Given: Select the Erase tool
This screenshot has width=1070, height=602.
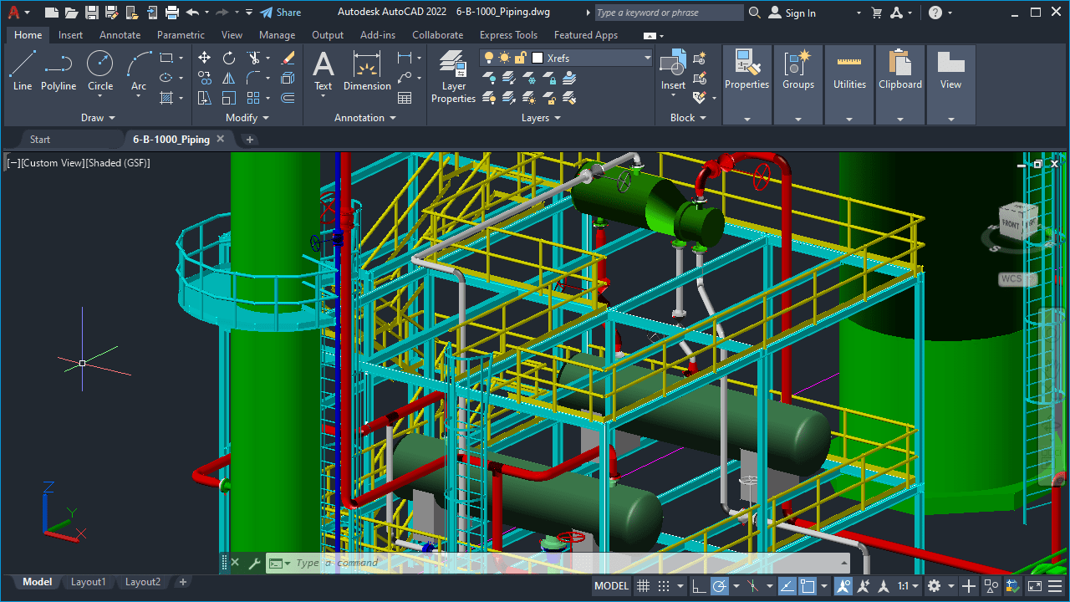Looking at the screenshot, I should [x=287, y=59].
